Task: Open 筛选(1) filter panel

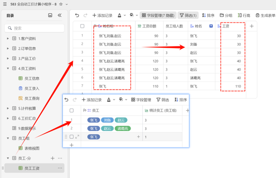Action: point(188,15)
